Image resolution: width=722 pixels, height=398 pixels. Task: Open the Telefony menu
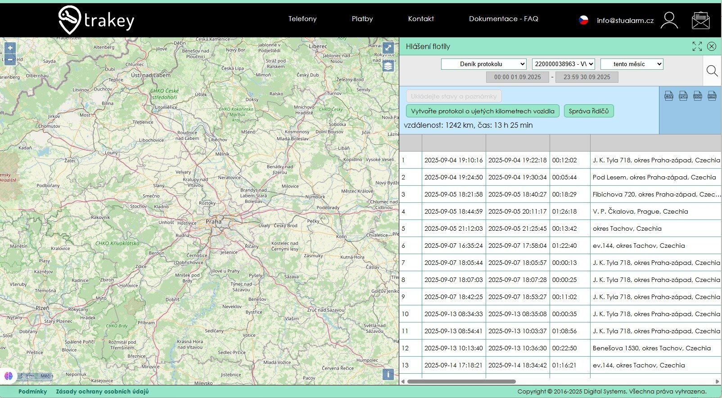pyautogui.click(x=302, y=19)
